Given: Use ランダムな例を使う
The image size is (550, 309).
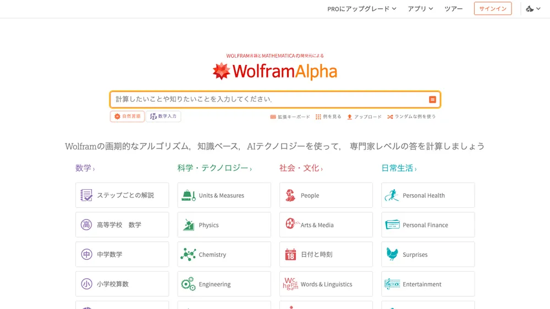Looking at the screenshot, I should [411, 117].
